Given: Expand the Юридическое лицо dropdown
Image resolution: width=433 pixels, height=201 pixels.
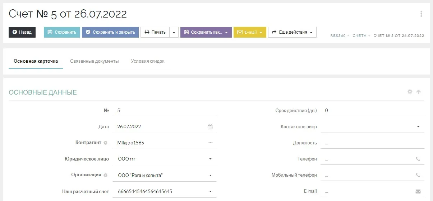Looking at the screenshot, I should click(211, 159).
